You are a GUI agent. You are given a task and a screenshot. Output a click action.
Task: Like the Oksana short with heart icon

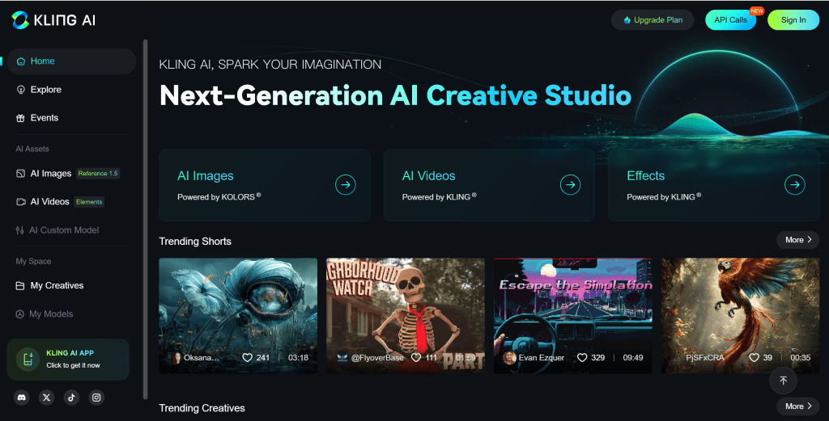click(x=247, y=358)
